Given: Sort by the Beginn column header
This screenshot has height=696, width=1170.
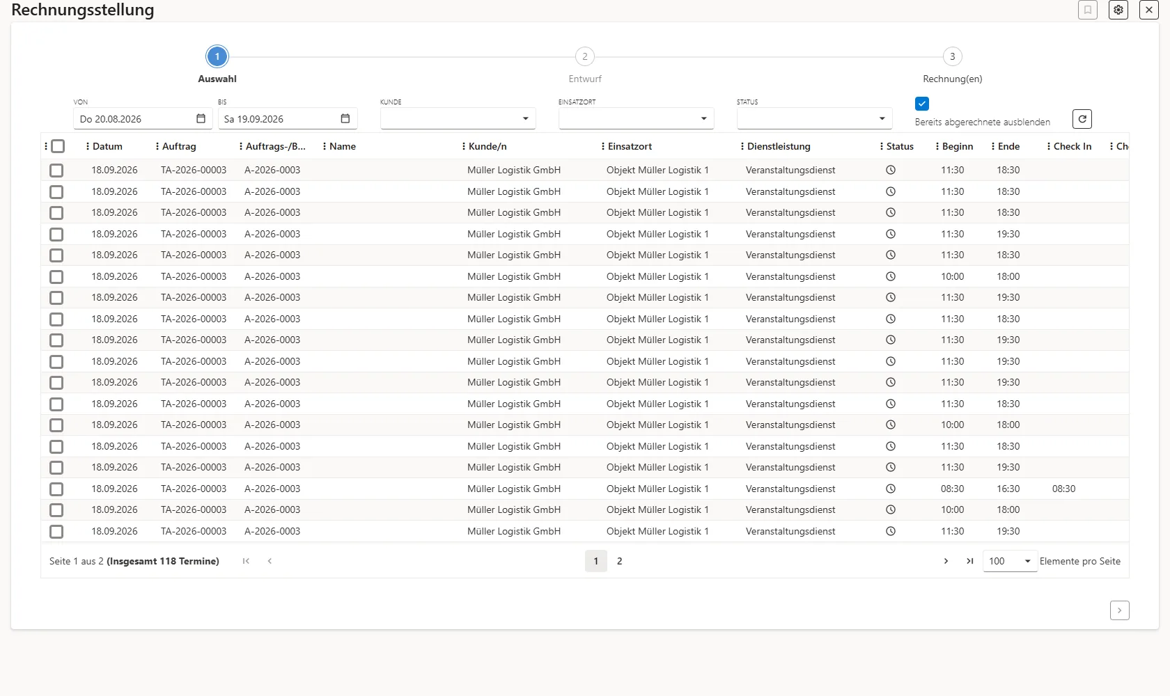Looking at the screenshot, I should (x=958, y=146).
